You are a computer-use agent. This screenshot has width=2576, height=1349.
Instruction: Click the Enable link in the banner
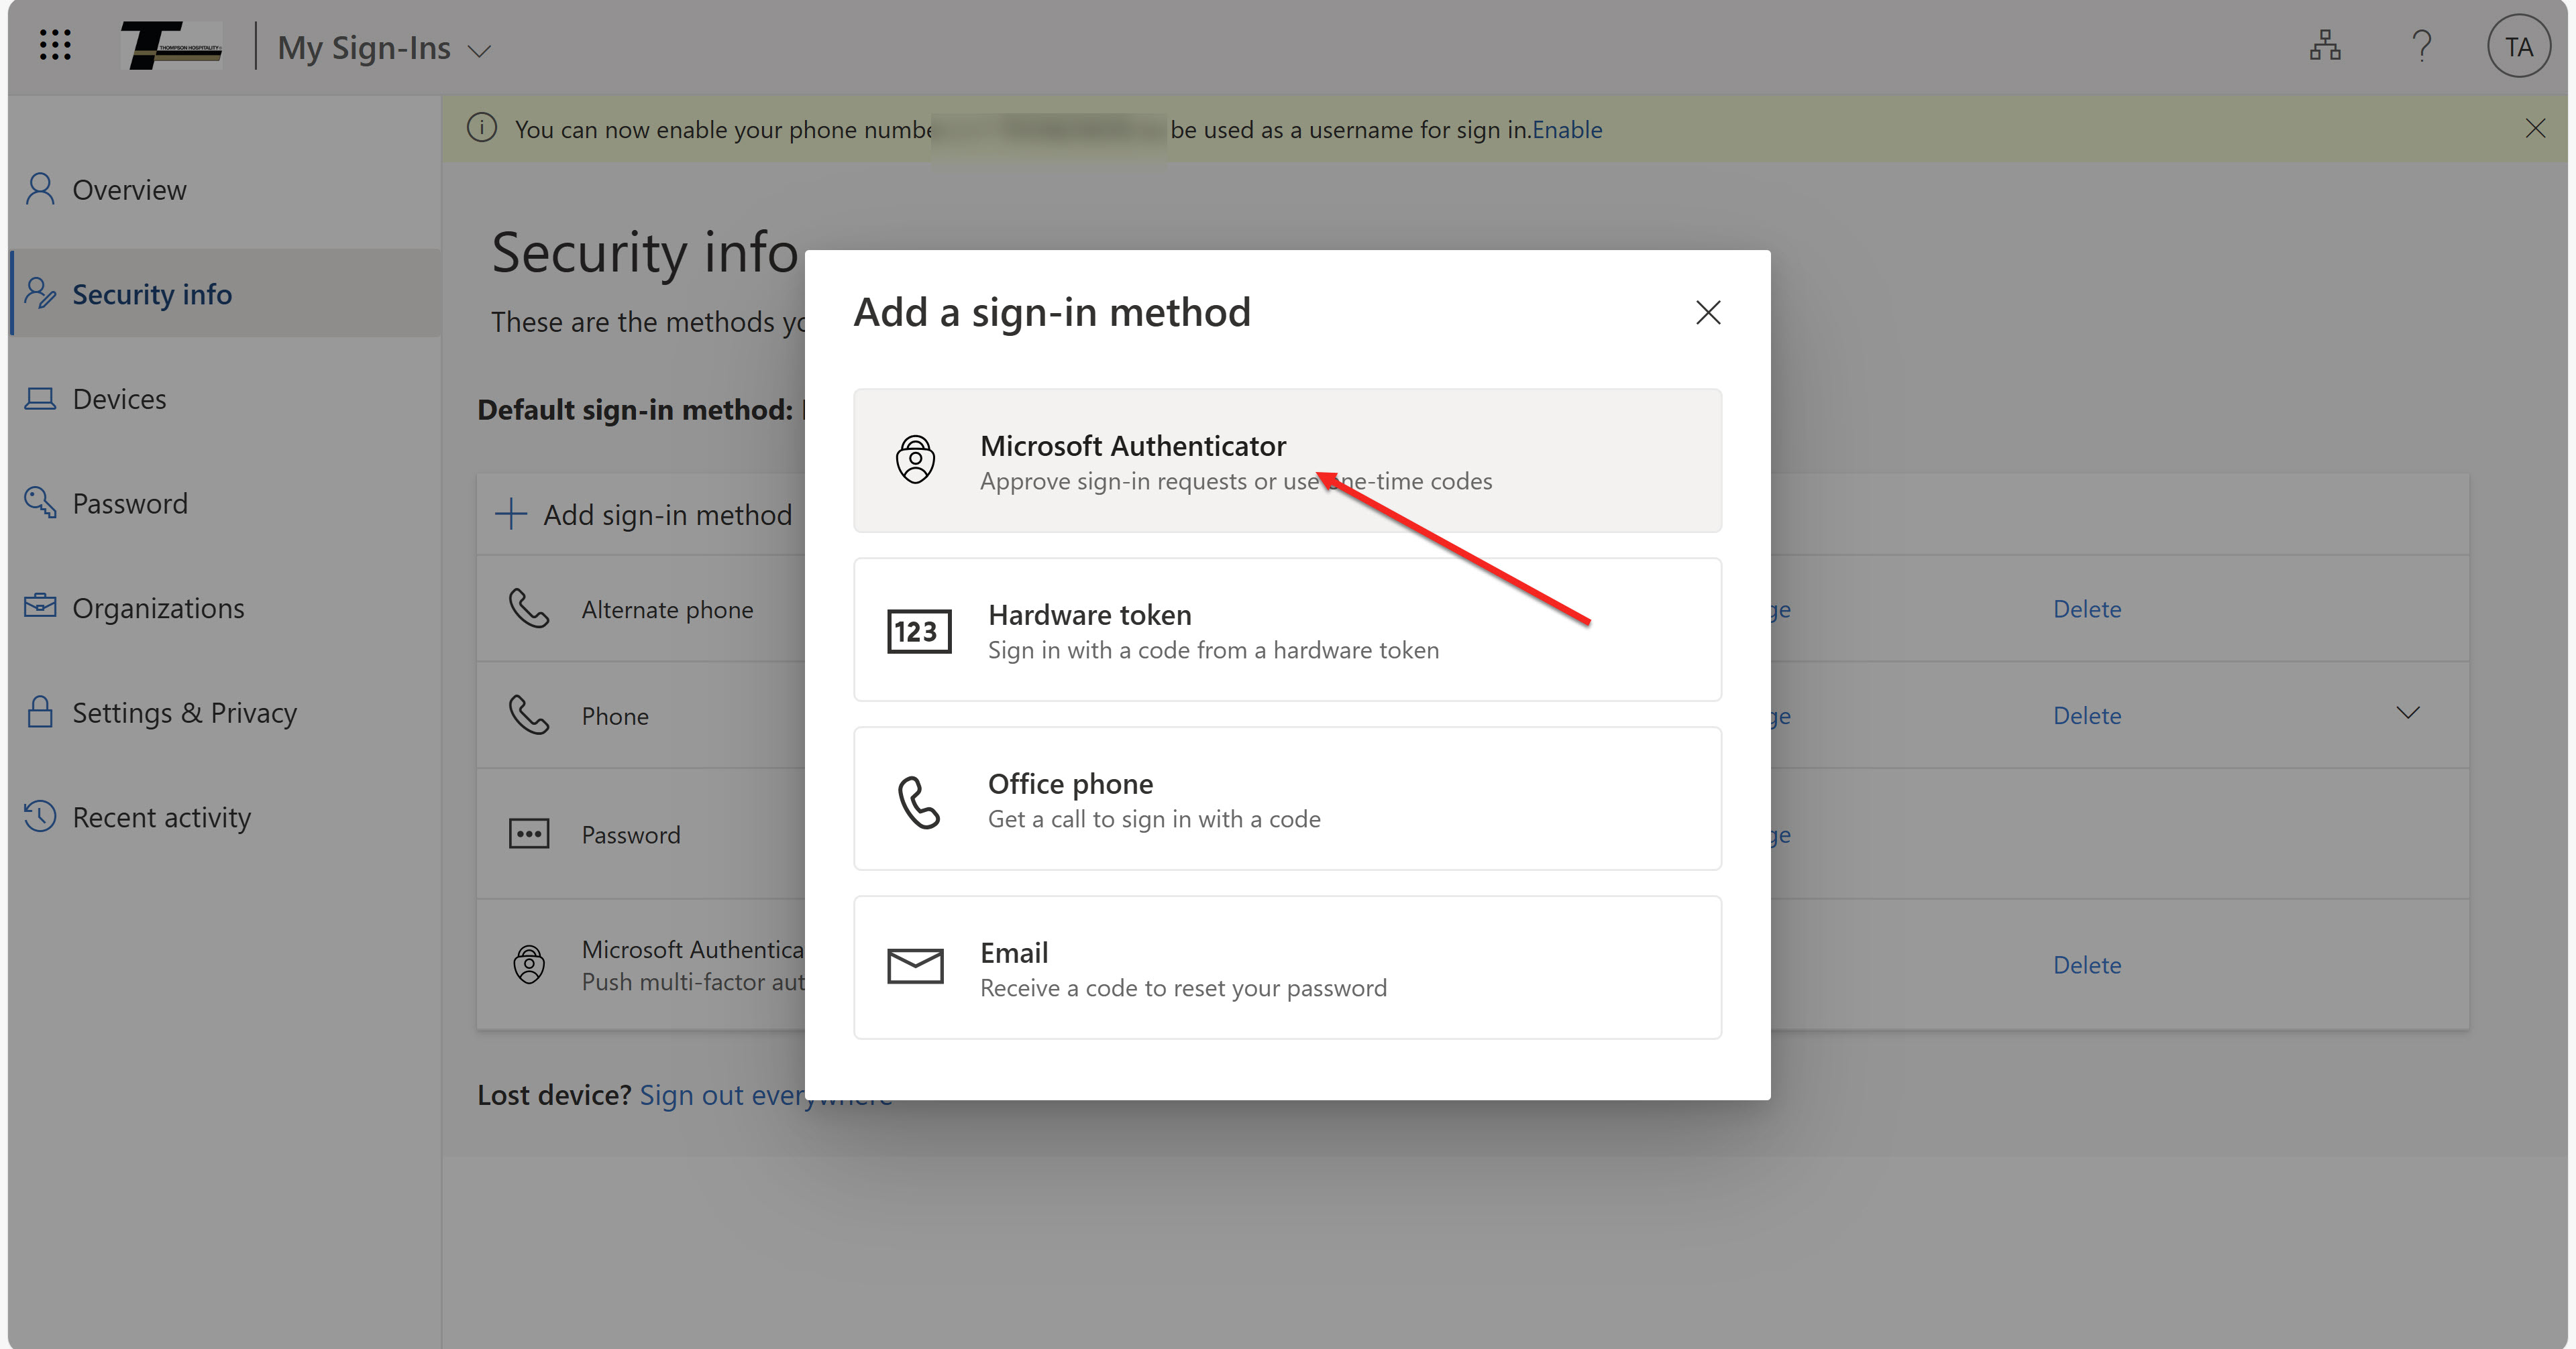point(1567,130)
